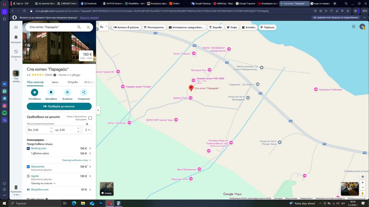369x207 pixels.
Task: Open the Booking.com link
Action: (39, 149)
